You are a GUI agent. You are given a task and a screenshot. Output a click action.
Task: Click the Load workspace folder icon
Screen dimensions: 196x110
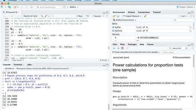(x=114, y=16)
